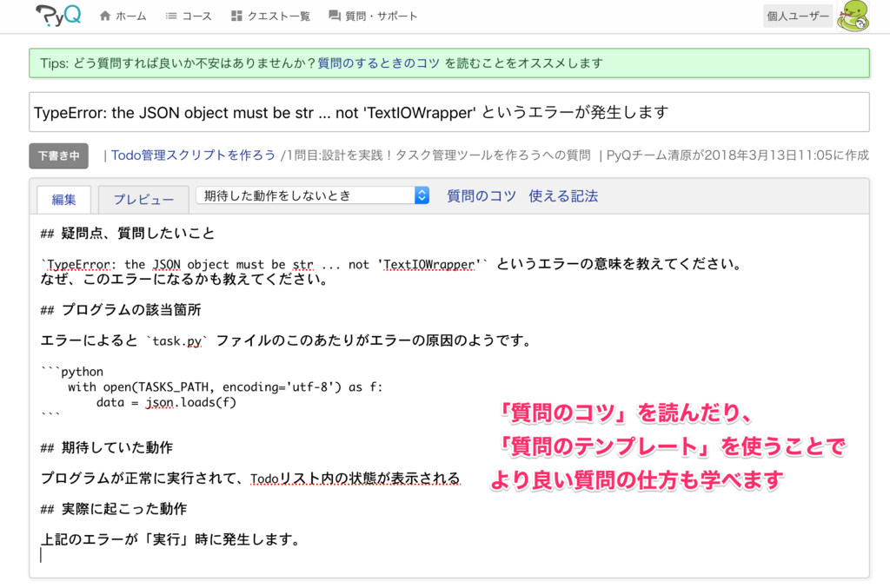890x588 pixels.
Task: Open クエスト一覧 page
Action: point(279,16)
